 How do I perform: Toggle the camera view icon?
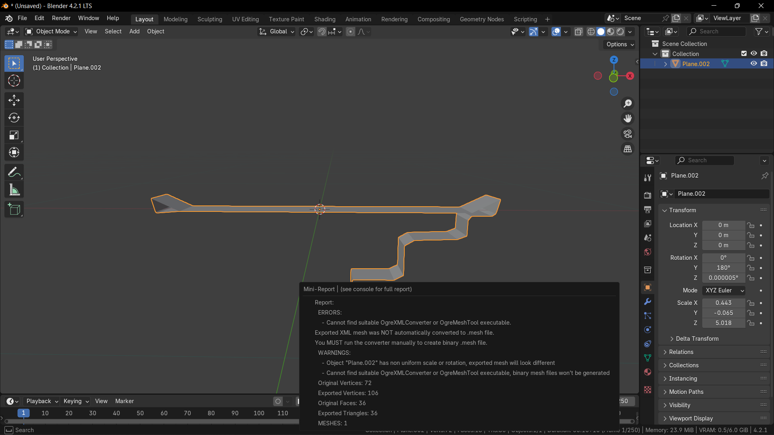pyautogui.click(x=628, y=134)
